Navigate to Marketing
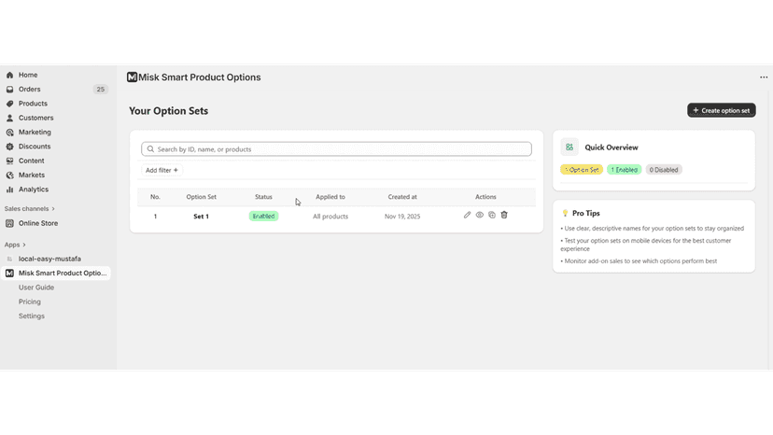 click(35, 133)
